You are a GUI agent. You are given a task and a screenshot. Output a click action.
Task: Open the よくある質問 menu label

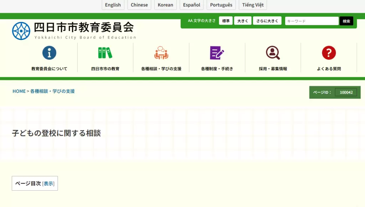point(329,69)
